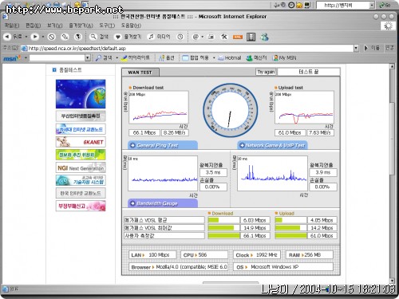Open the first menu in menu bar
Viewport: 399px width, 299px height.
12,26
